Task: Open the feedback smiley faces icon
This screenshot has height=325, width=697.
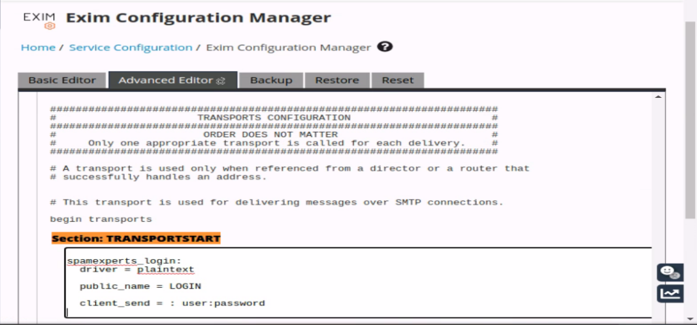Action: [x=670, y=272]
